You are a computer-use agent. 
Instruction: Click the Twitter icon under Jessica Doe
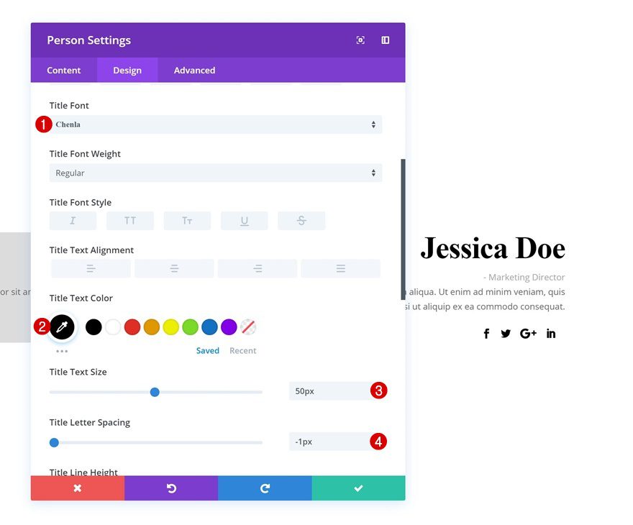(506, 333)
